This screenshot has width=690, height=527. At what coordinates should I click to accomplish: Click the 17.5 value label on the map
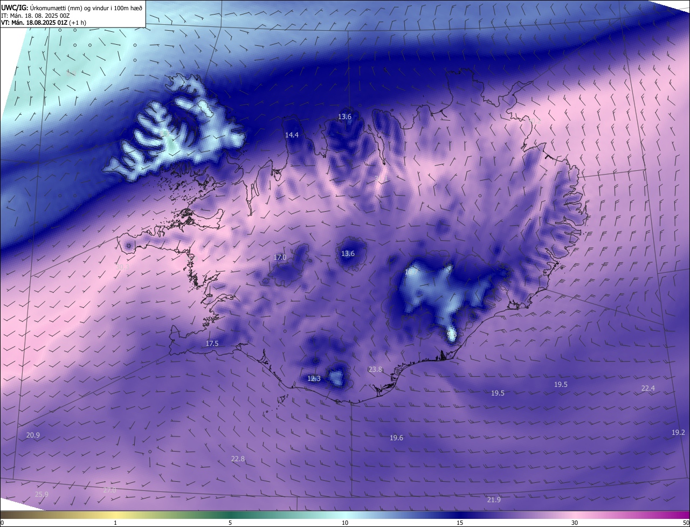212,344
